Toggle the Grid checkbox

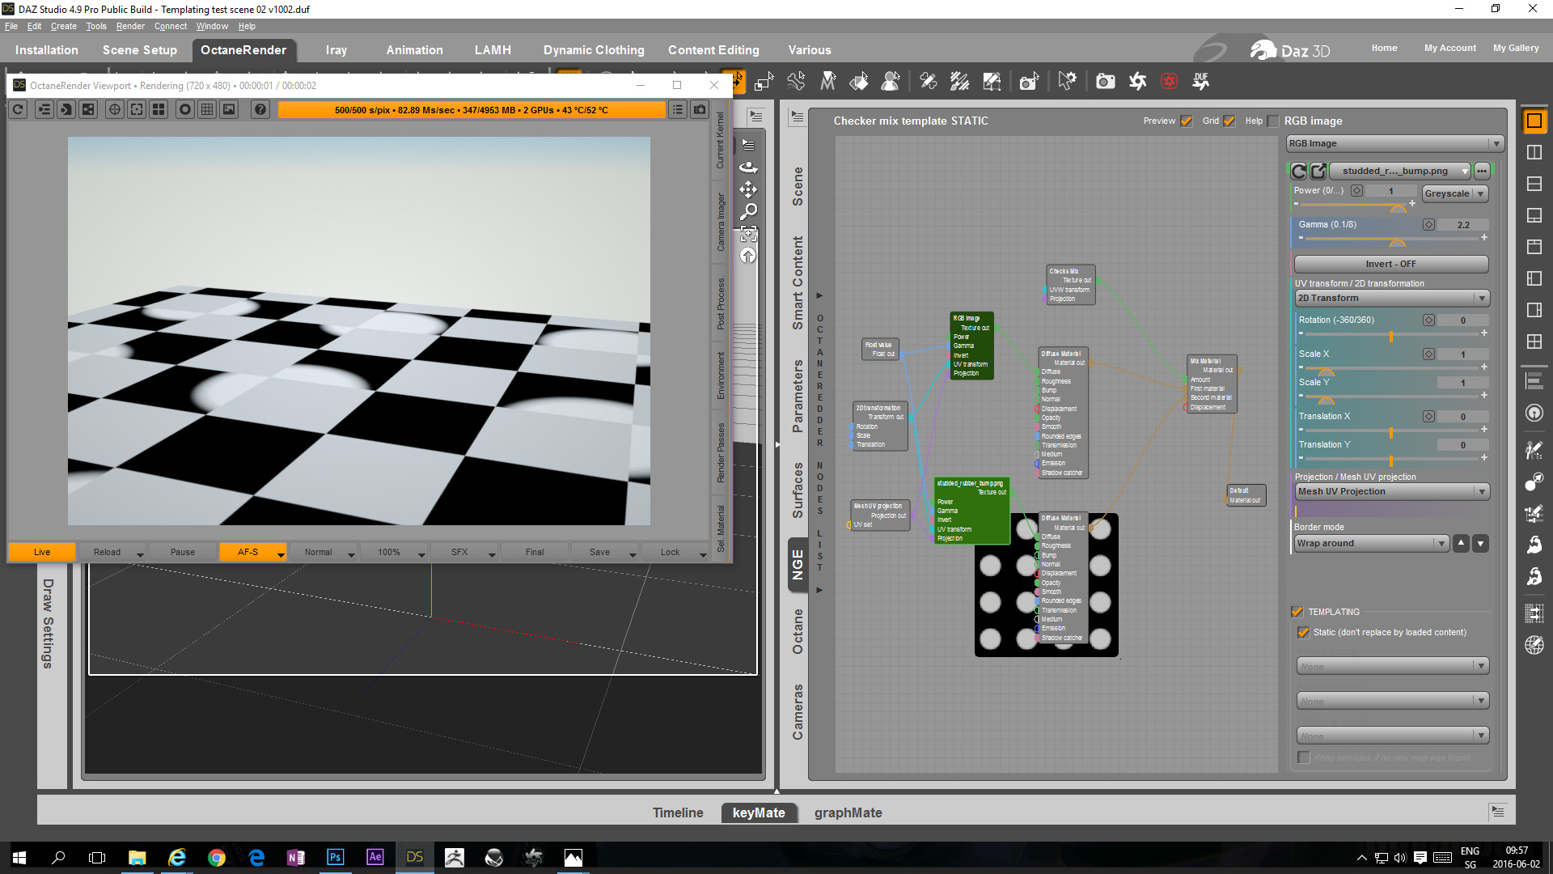point(1229,121)
